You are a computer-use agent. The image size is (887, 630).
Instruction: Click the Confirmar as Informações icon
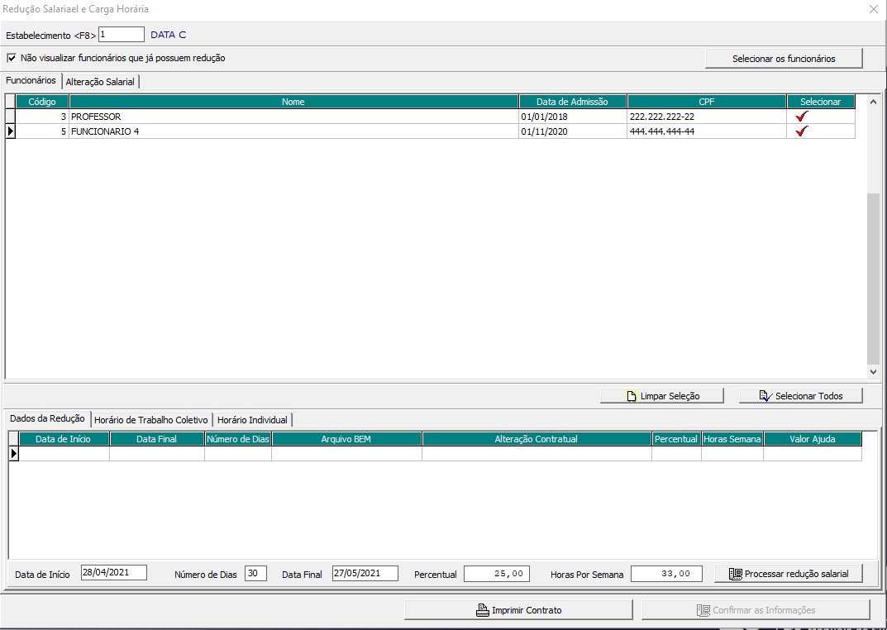coord(703,610)
